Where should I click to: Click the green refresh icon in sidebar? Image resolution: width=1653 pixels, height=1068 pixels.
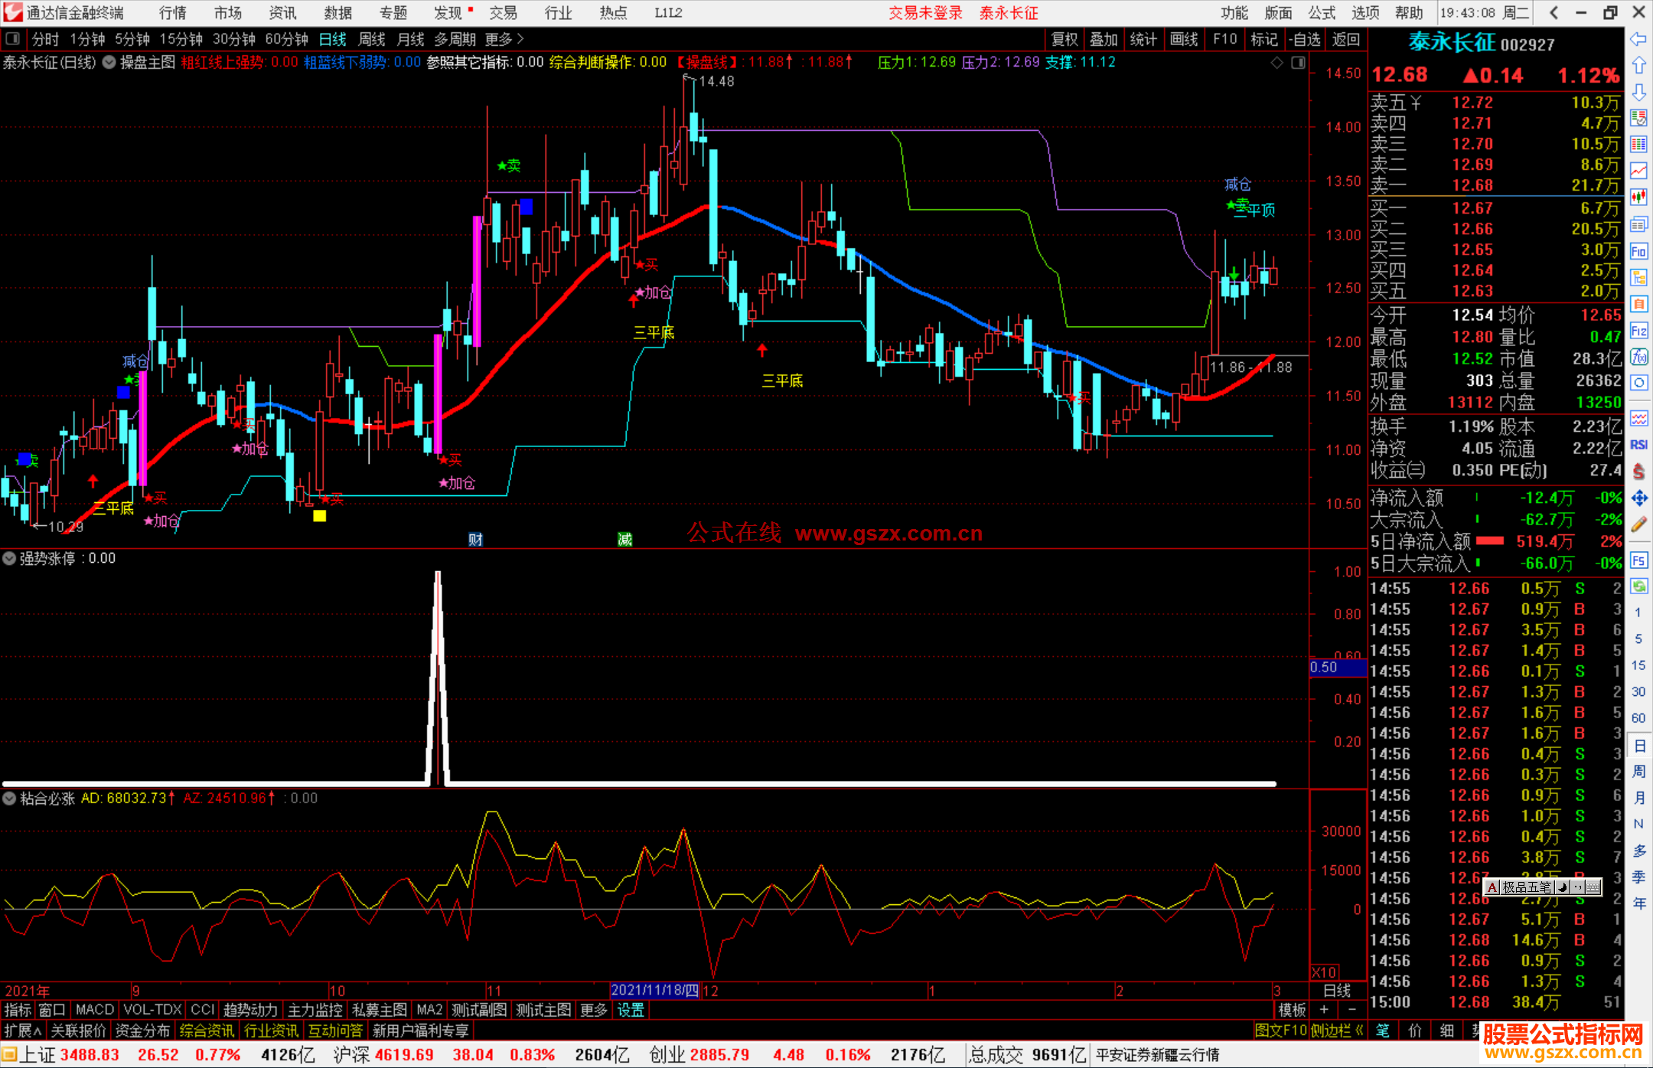click(x=1638, y=586)
